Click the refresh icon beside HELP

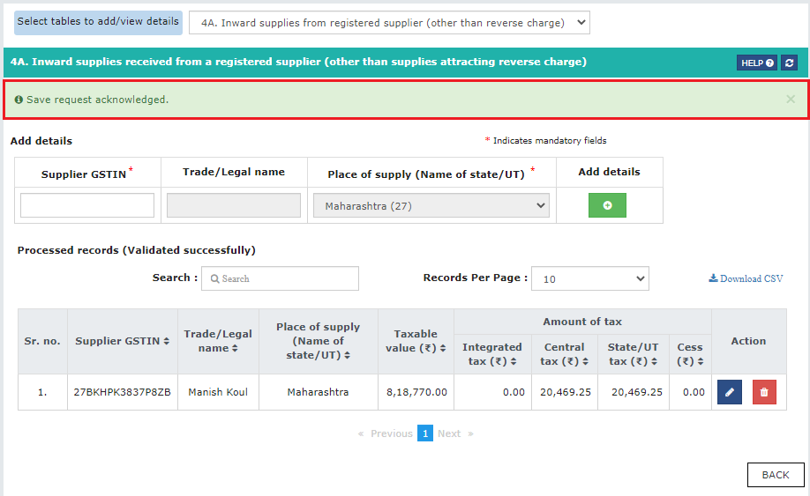coord(789,63)
